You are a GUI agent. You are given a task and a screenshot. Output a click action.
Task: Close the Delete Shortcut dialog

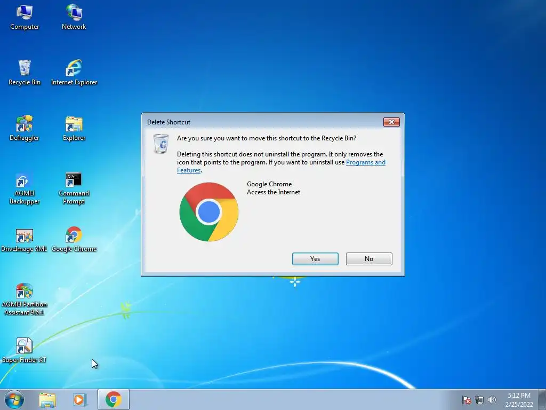pyautogui.click(x=391, y=122)
